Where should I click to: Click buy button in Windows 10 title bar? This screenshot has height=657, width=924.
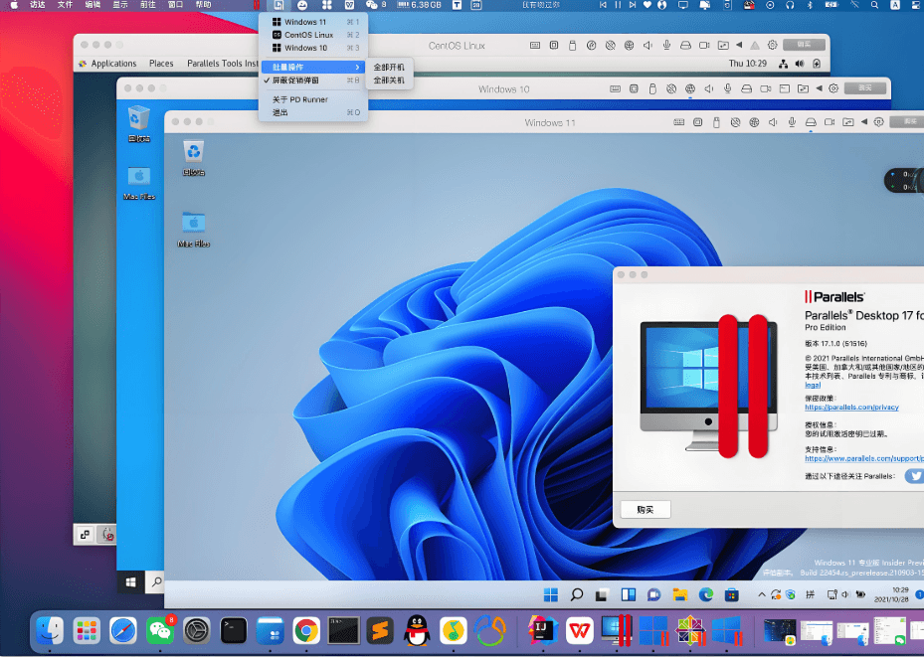pos(865,88)
